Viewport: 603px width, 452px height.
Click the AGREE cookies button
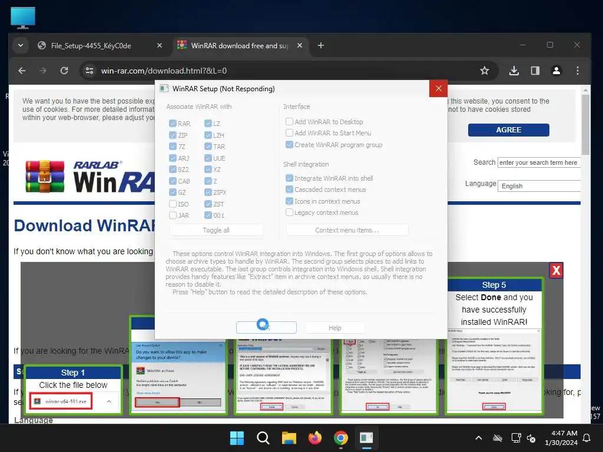click(508, 130)
